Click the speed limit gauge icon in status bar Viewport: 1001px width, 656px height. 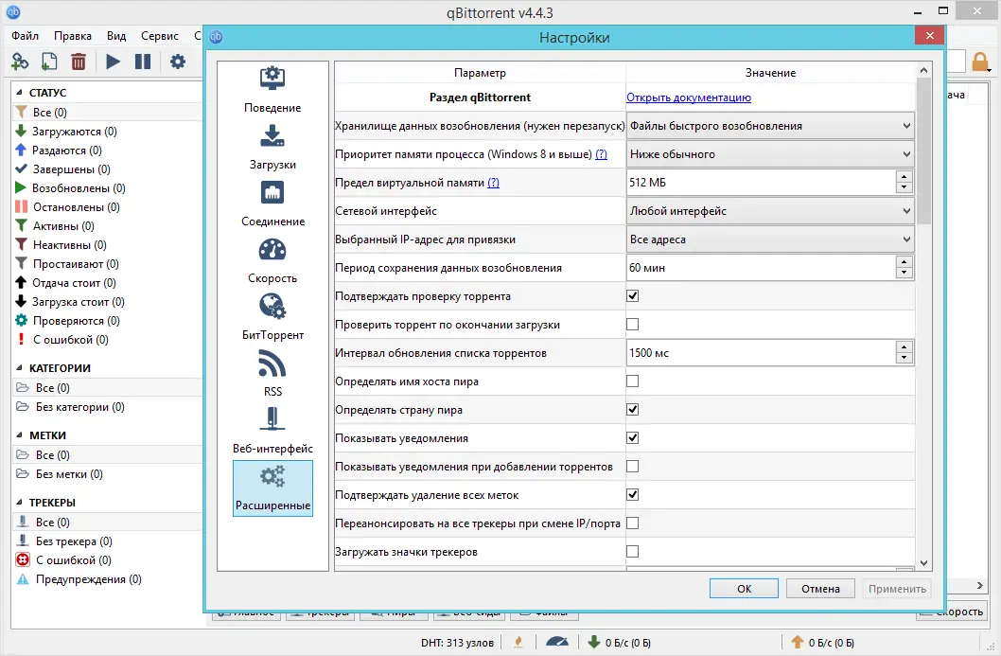click(x=557, y=642)
